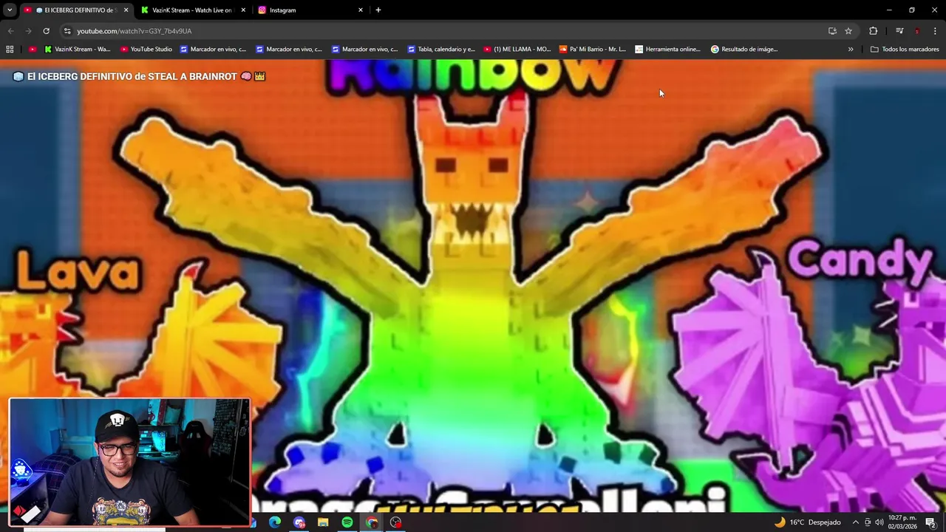Open the Resultado de imáge... bookmark
The image size is (946, 532).
pos(744,50)
